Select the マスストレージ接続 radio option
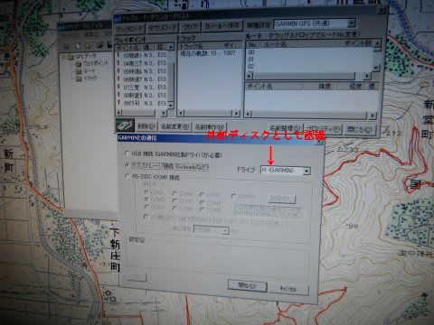The width and height of the screenshot is (434, 325). click(x=127, y=165)
